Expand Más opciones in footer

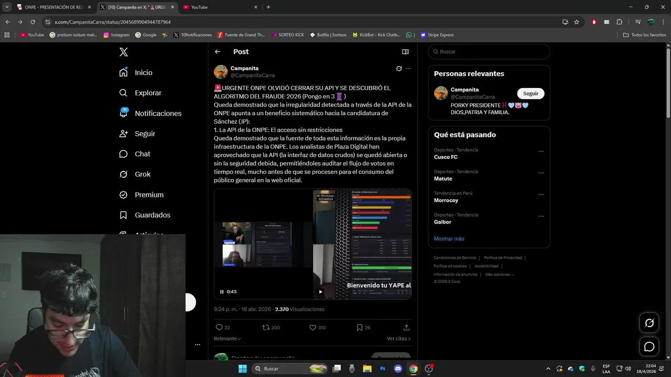click(x=499, y=274)
